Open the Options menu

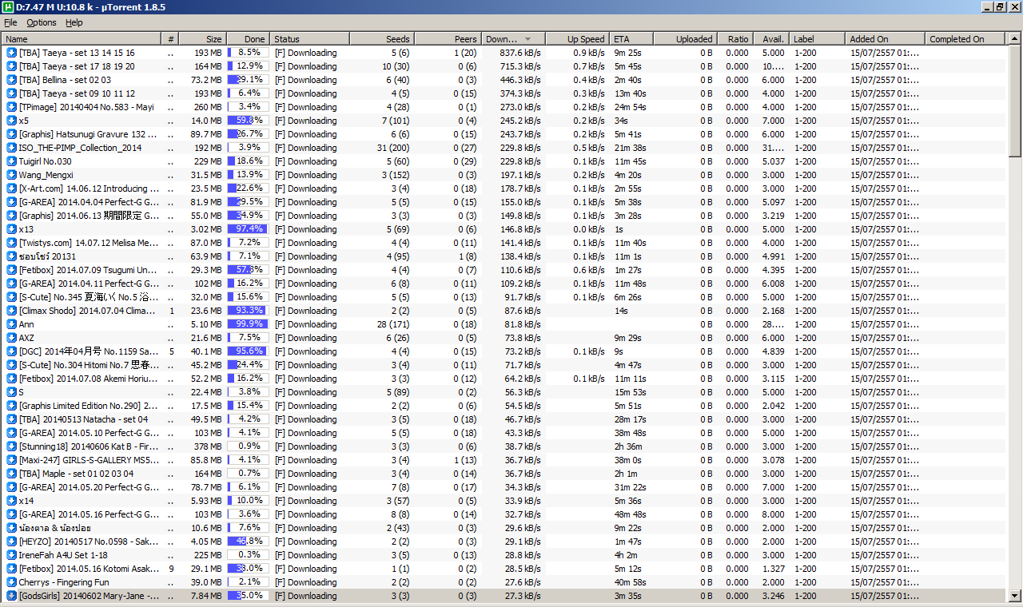tap(42, 22)
